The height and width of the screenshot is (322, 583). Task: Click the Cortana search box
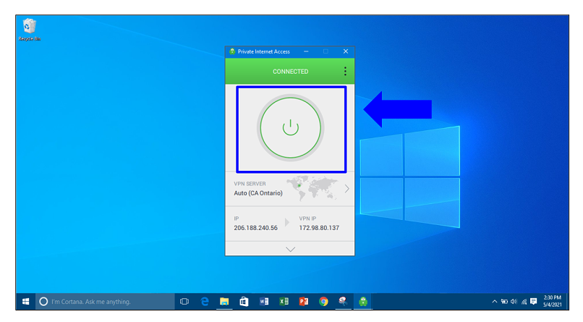(x=105, y=302)
